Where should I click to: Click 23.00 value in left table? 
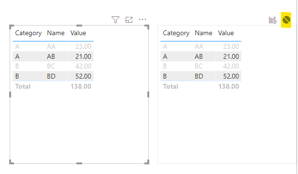pyautogui.click(x=83, y=46)
